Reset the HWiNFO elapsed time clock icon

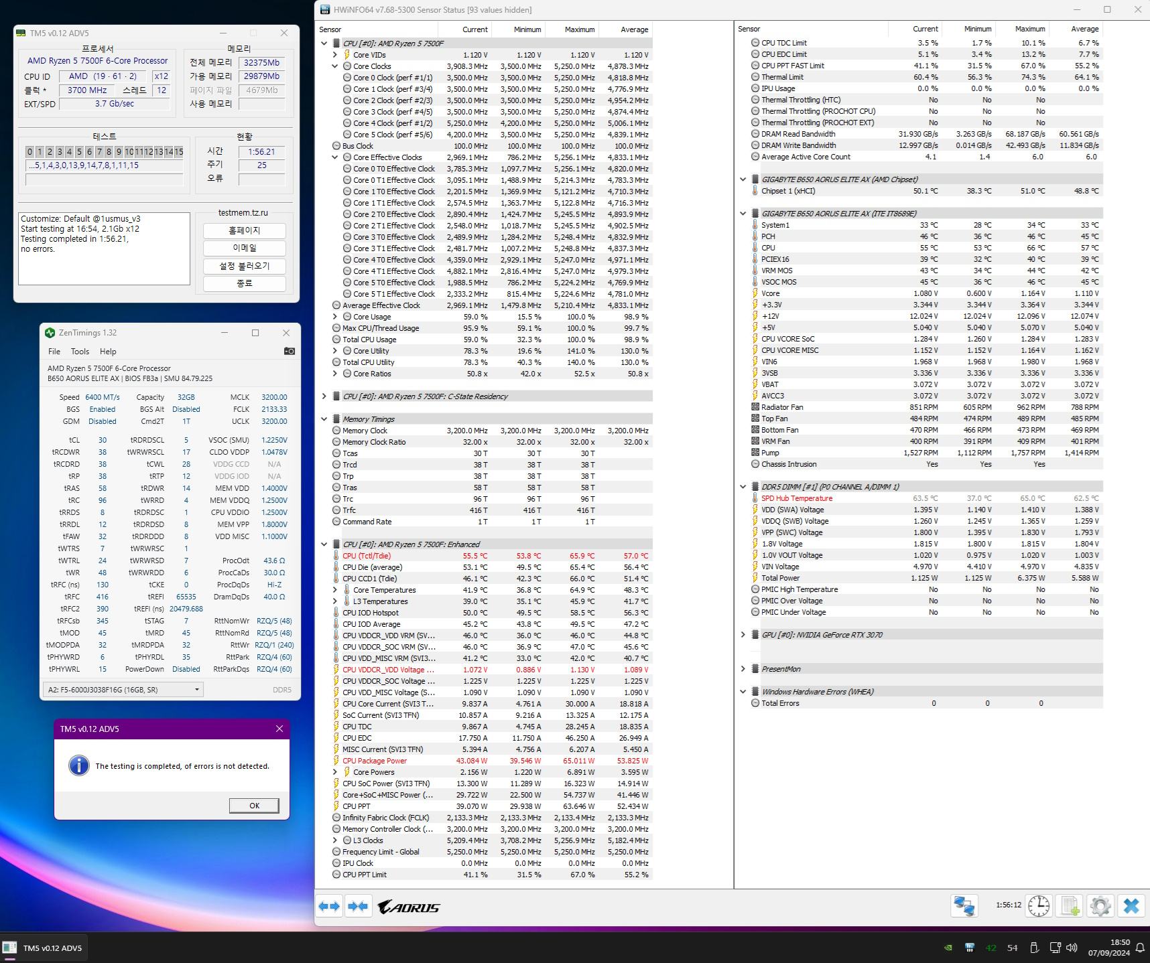coord(1039,906)
